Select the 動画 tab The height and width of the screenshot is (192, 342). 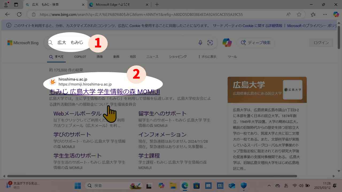point(116,57)
